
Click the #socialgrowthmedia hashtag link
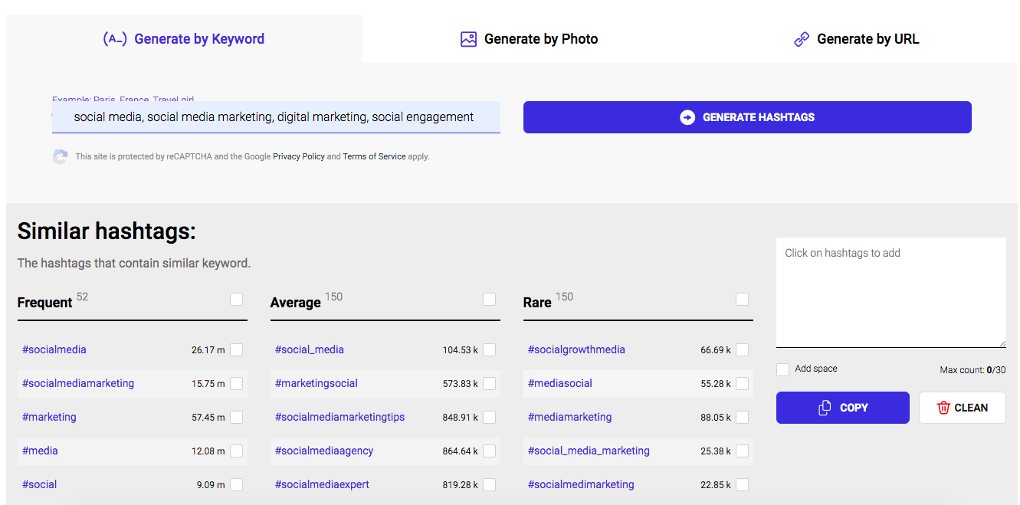[576, 349]
